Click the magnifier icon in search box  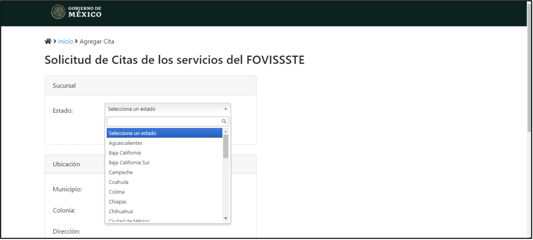click(224, 121)
